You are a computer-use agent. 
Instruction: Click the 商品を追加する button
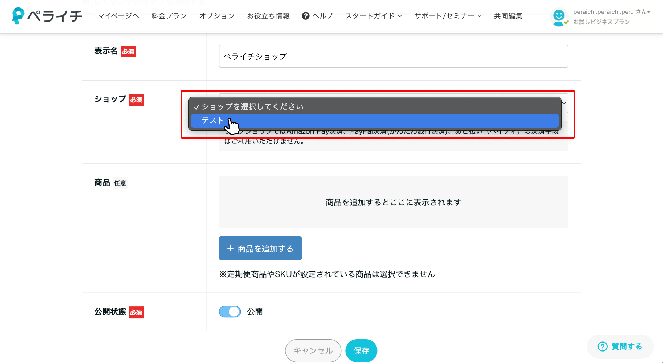(x=260, y=248)
